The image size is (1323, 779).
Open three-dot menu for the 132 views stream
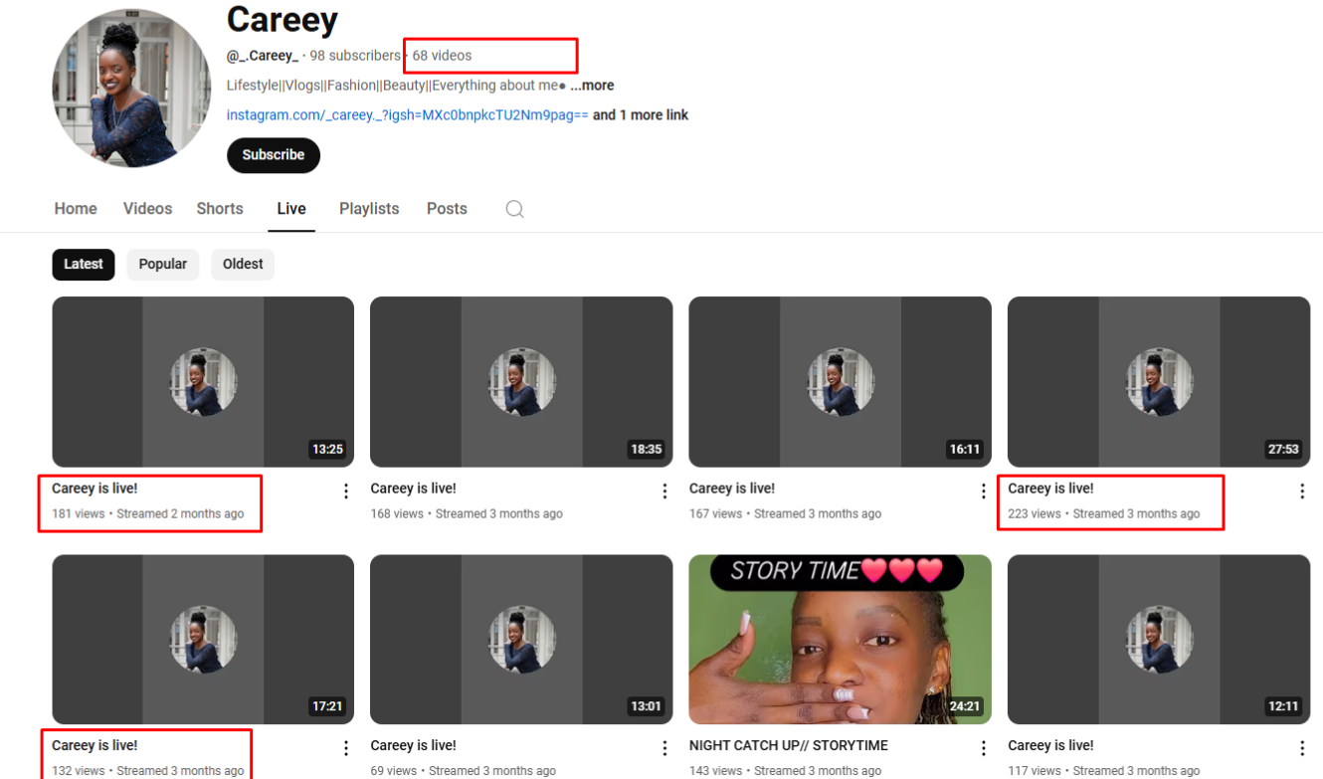[x=346, y=748]
